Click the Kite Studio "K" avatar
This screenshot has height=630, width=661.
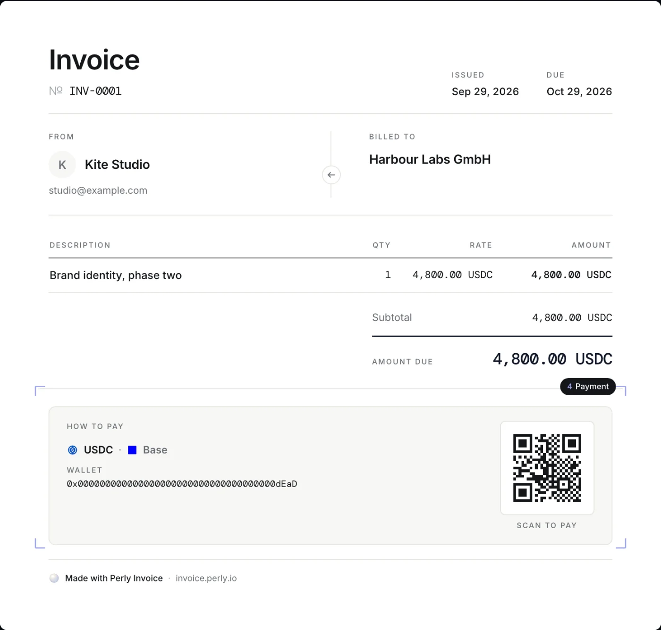coord(62,165)
